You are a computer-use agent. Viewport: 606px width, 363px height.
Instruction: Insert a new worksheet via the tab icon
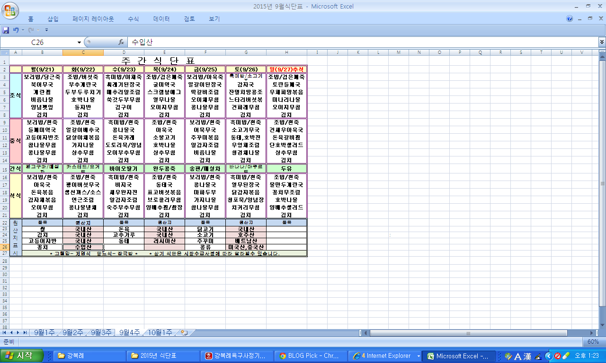(184, 333)
